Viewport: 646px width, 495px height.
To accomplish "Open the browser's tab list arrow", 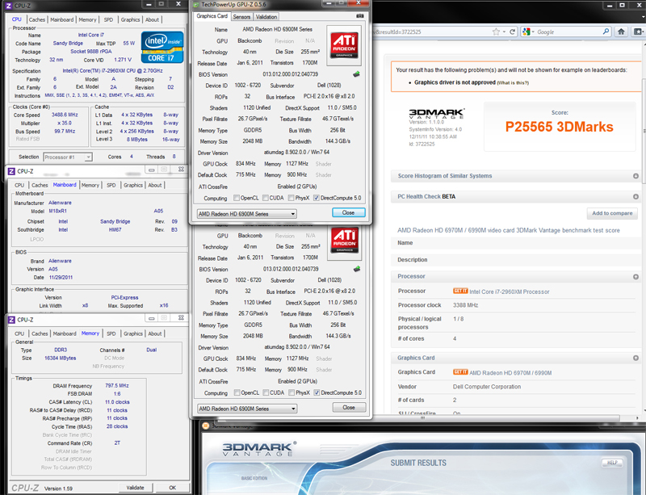I will coord(642,17).
